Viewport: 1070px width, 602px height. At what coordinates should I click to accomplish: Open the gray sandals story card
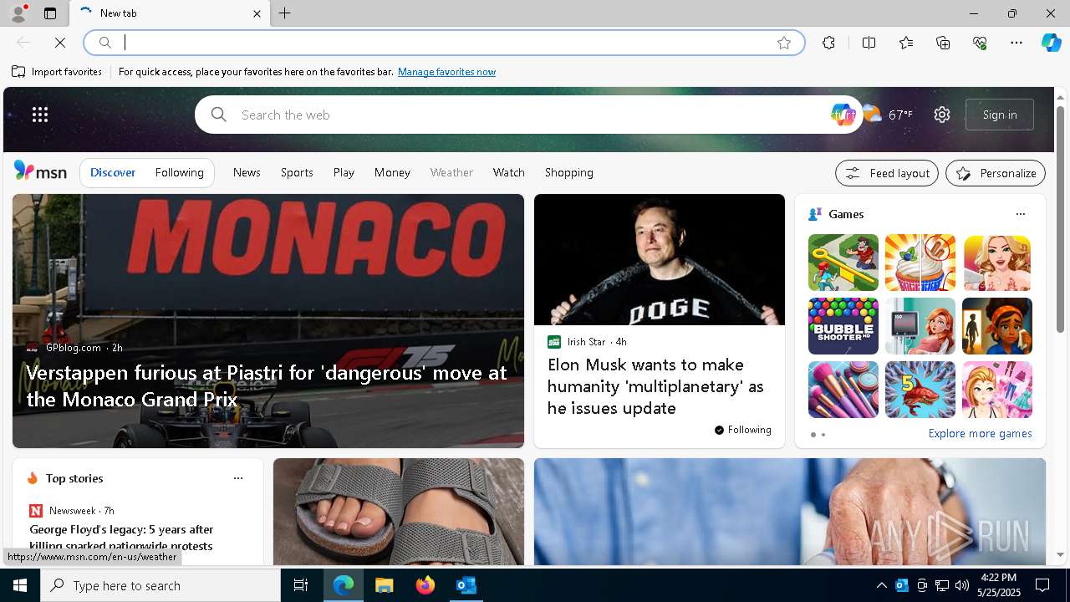tap(399, 512)
